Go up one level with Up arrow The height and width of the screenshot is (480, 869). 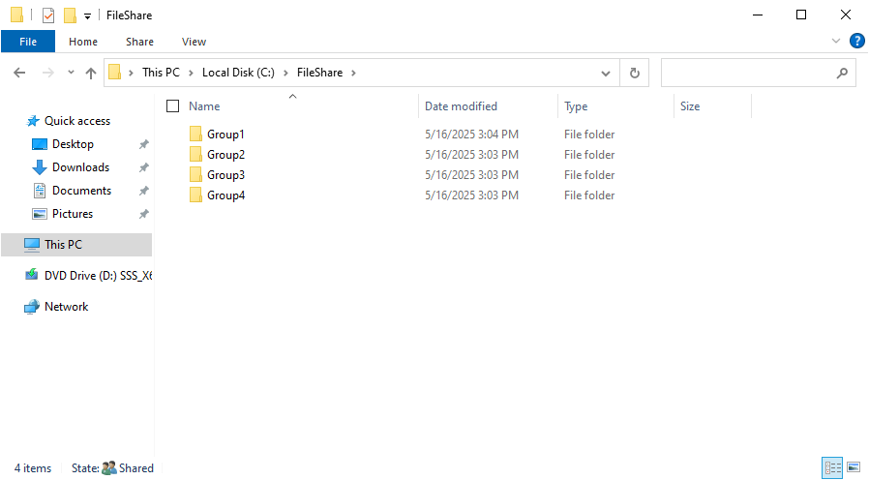point(91,73)
